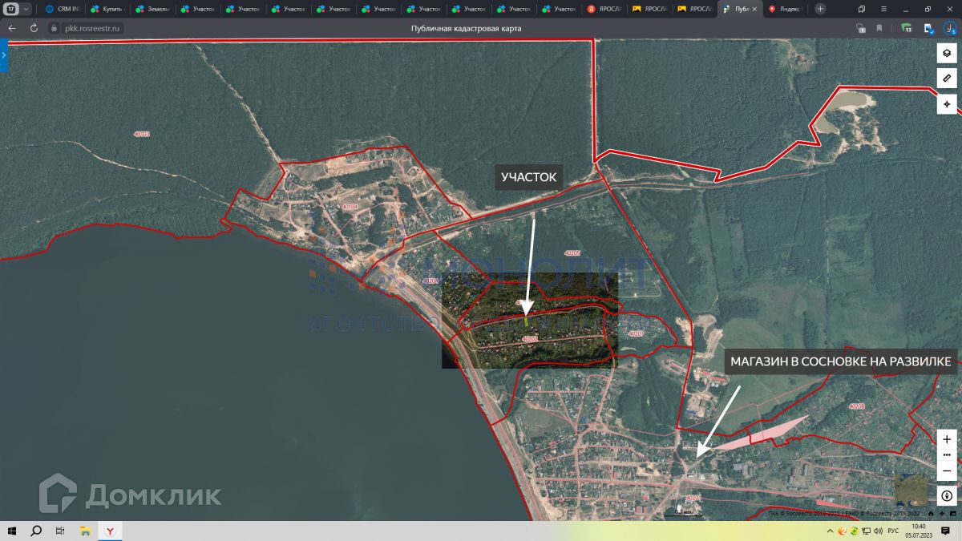Go back to previous page
Screen dimensions: 962x541
click(x=12, y=28)
